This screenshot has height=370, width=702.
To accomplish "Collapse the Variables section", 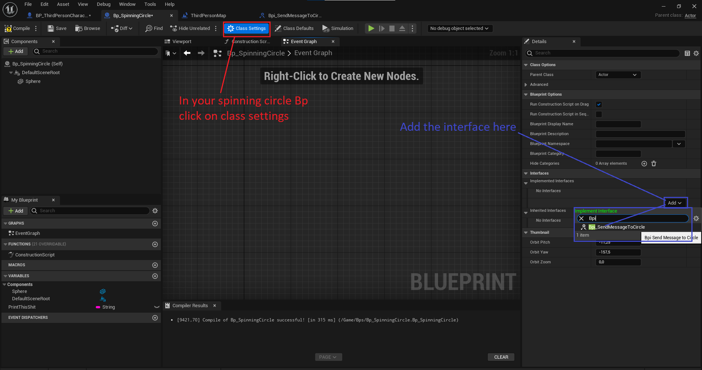I will click(5, 276).
